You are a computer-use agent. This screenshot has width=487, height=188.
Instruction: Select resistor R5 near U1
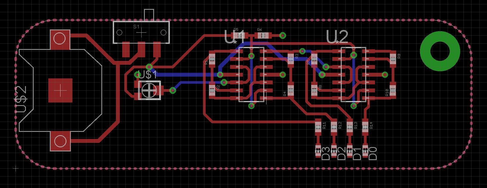238,36
